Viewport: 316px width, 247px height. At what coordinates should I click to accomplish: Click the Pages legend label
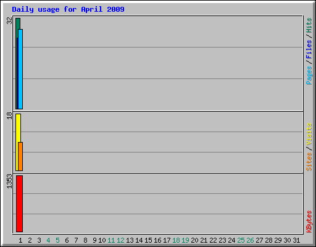309,75
